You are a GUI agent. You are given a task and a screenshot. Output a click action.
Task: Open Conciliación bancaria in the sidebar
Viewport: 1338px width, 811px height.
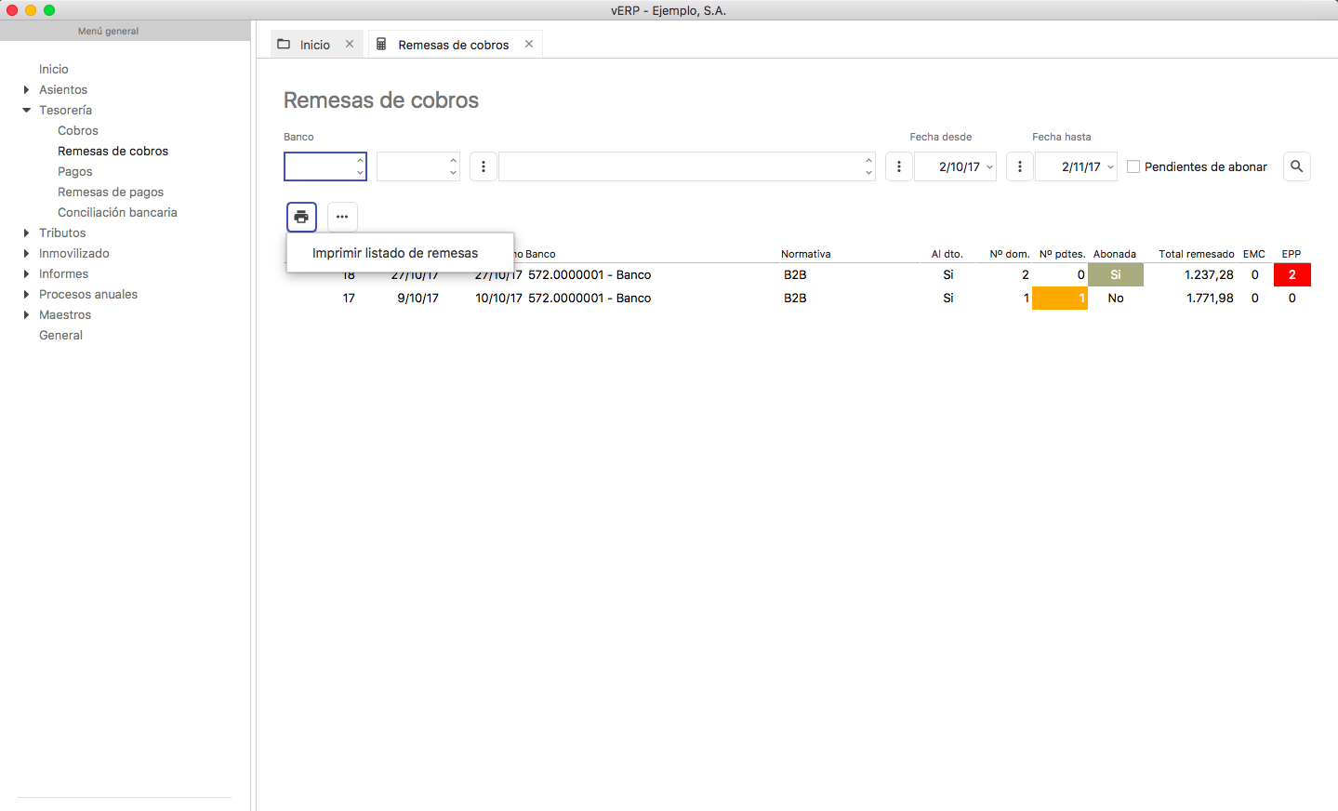(117, 213)
